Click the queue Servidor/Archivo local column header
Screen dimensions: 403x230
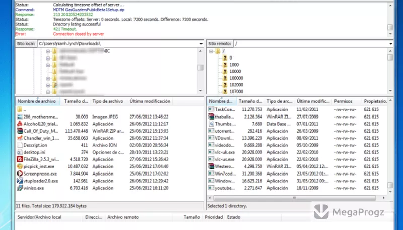(x=49, y=217)
